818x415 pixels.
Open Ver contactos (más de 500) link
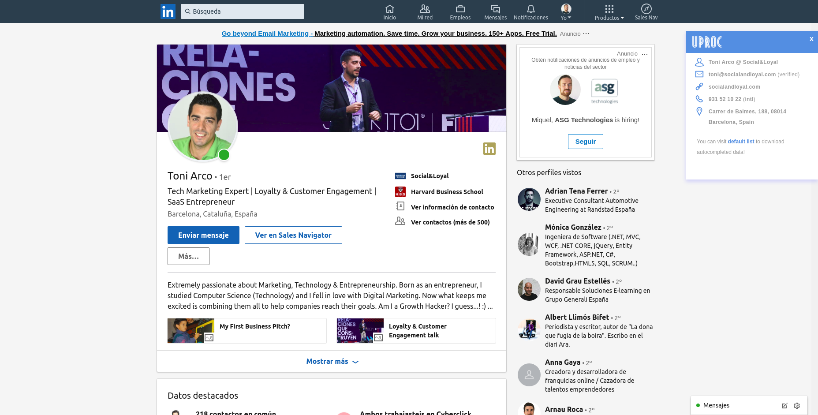coord(450,222)
